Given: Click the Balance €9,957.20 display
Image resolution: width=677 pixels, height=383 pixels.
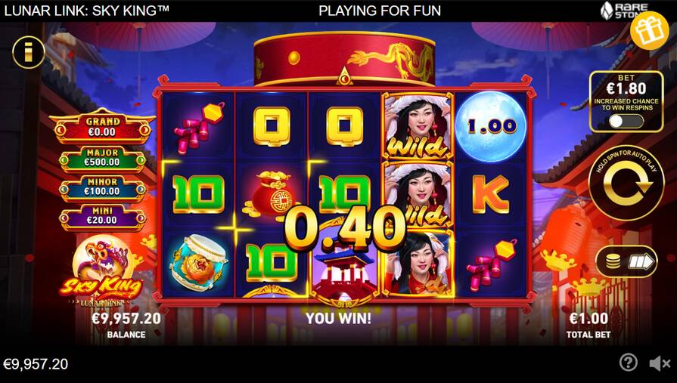Looking at the screenshot, I should tap(126, 324).
